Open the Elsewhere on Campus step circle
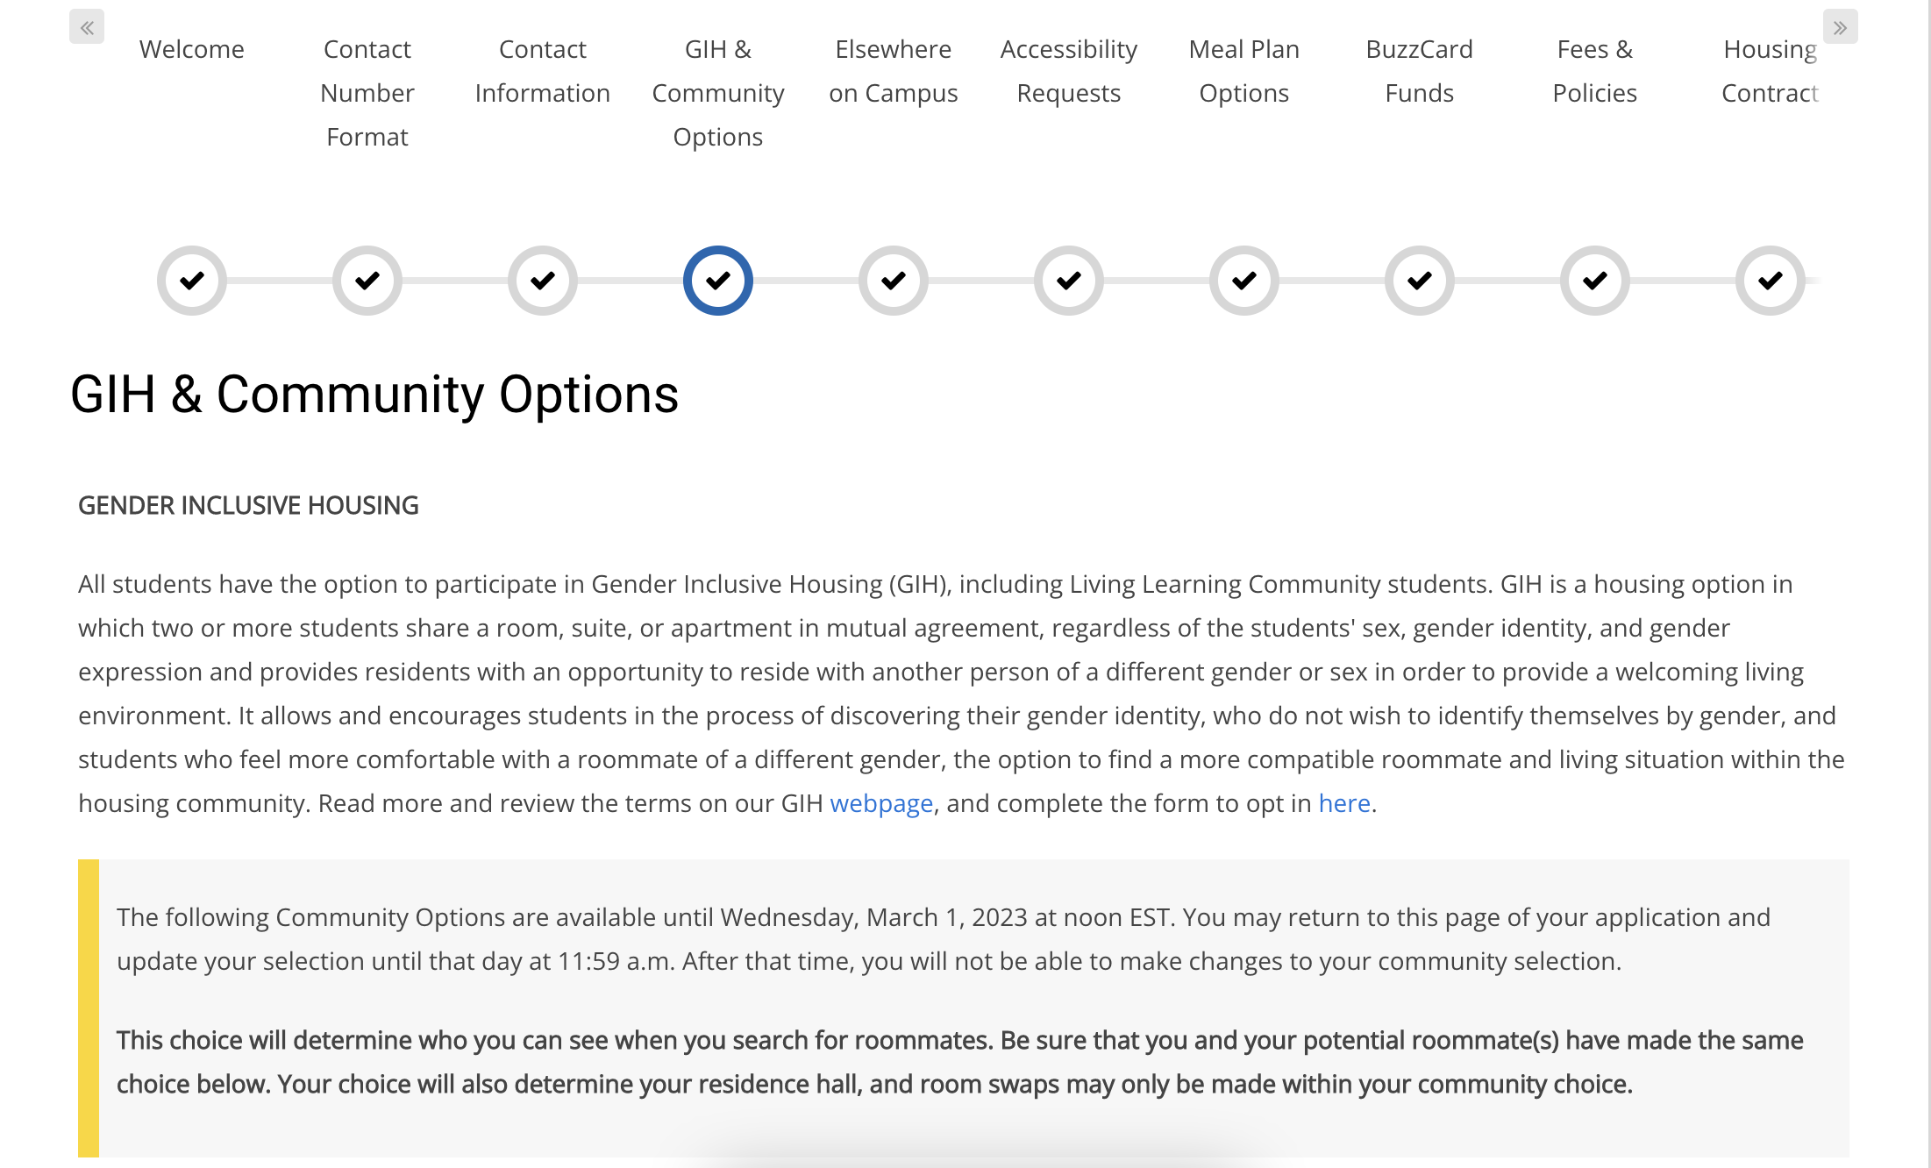Screen dimensions: 1931x1168 pos(893,281)
